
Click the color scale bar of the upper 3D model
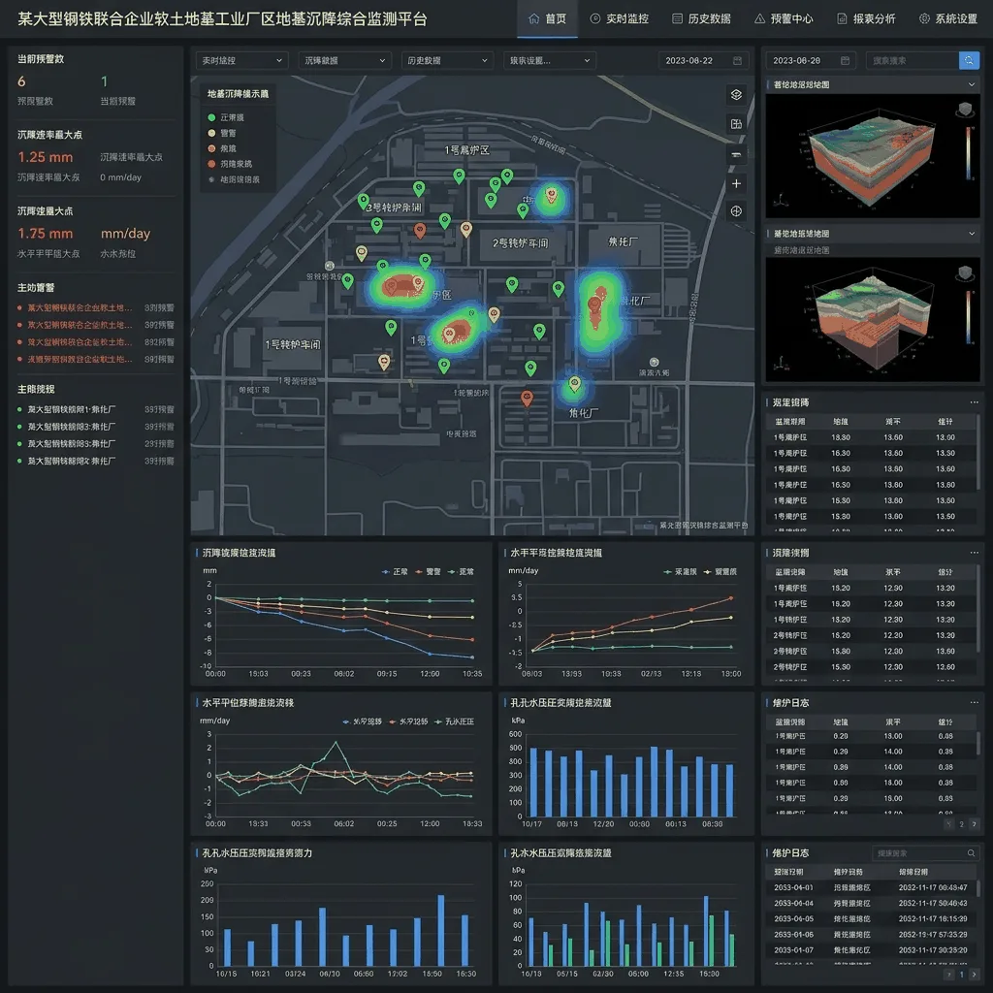click(968, 152)
